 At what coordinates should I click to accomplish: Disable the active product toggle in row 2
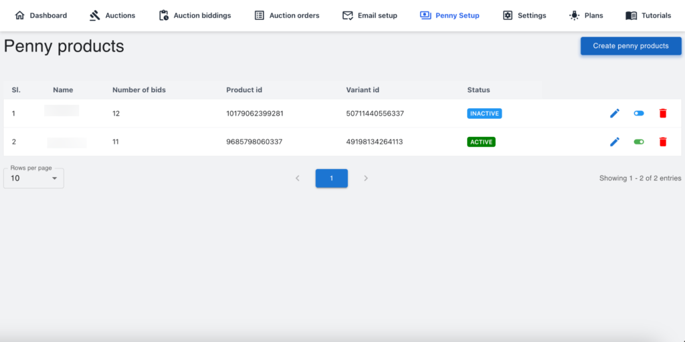point(639,142)
